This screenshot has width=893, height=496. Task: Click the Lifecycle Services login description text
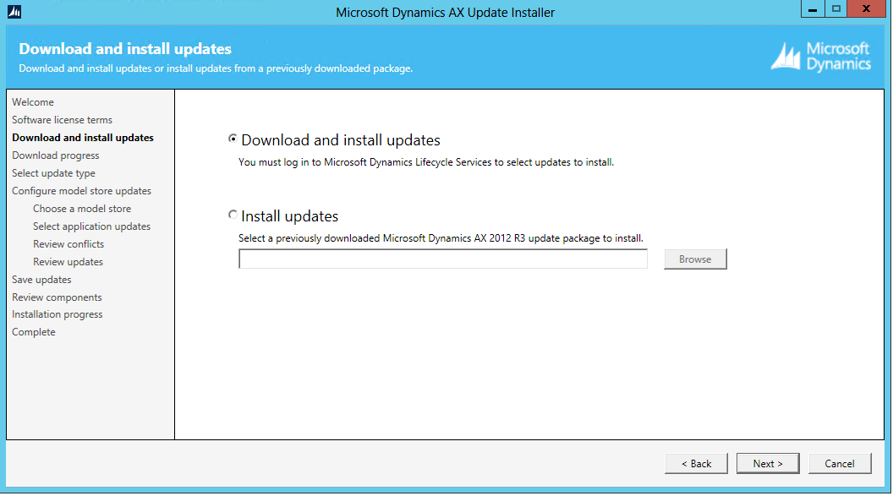click(426, 162)
